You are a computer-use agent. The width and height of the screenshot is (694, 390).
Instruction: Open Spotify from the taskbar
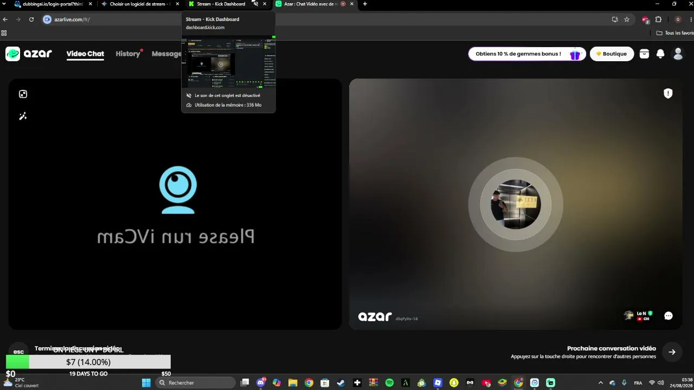pyautogui.click(x=389, y=383)
